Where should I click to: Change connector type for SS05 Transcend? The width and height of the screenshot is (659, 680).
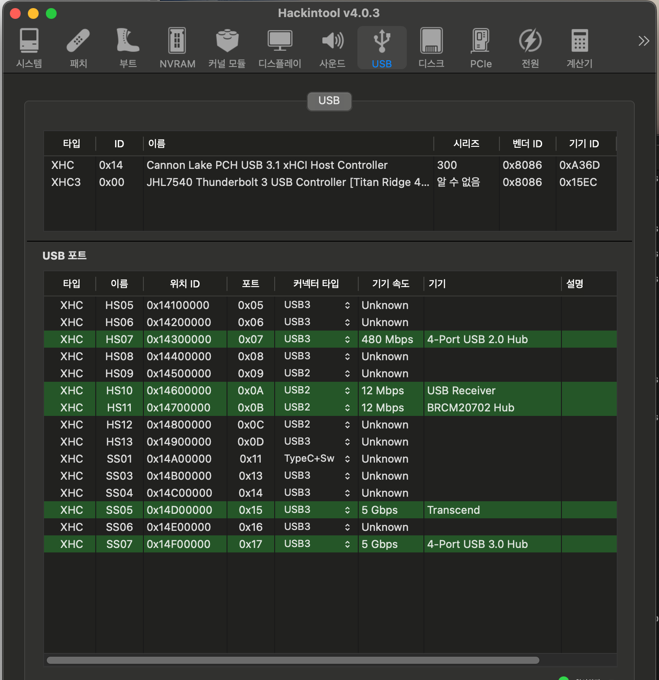pyautogui.click(x=316, y=510)
